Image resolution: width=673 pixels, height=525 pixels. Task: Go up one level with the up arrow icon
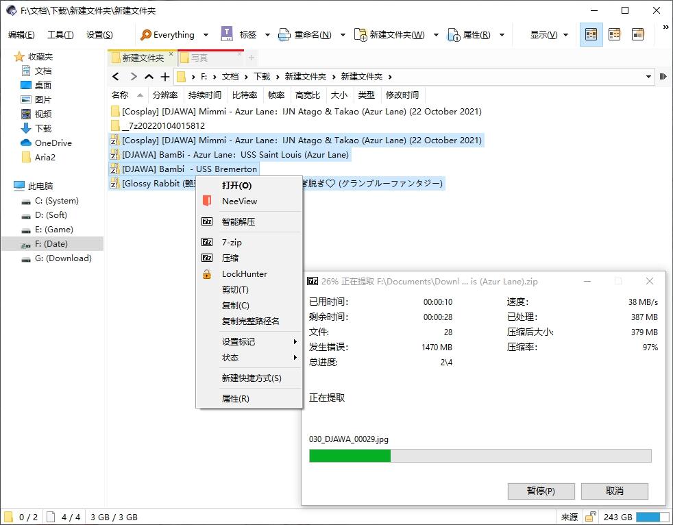point(149,77)
